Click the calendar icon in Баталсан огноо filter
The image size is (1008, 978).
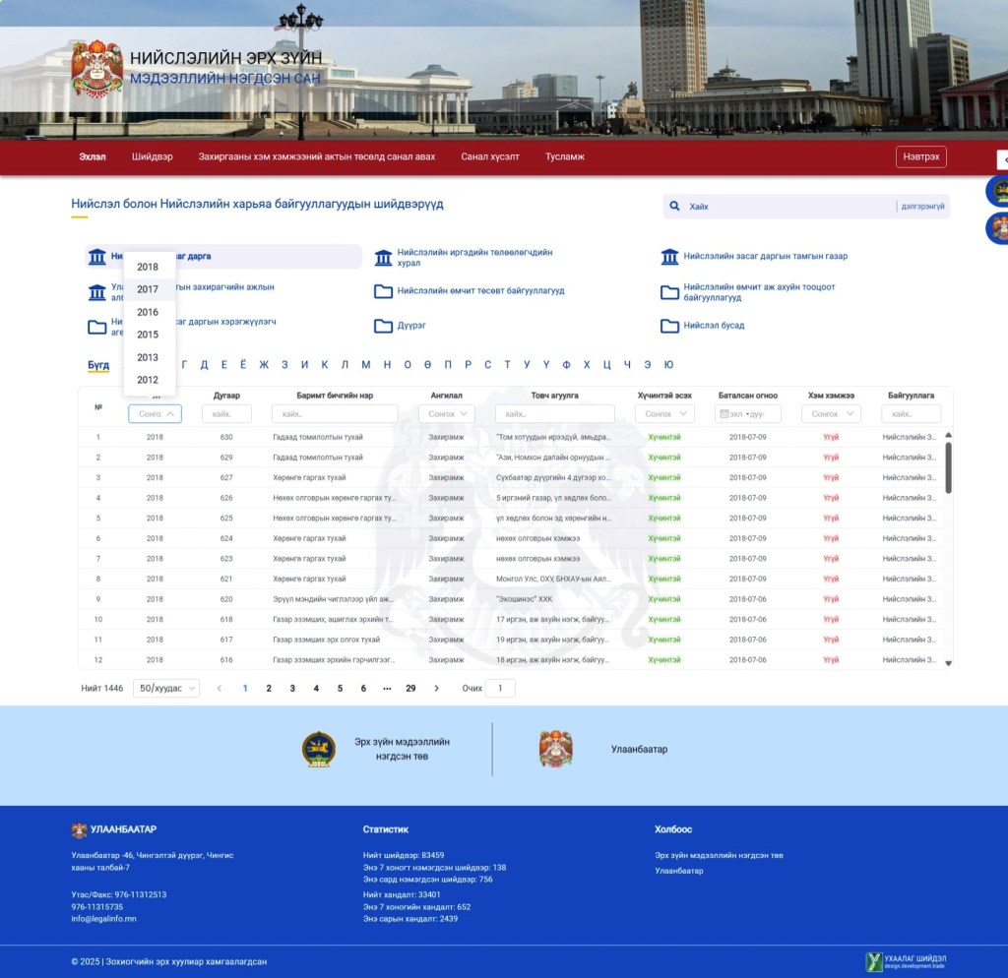pyautogui.click(x=724, y=414)
